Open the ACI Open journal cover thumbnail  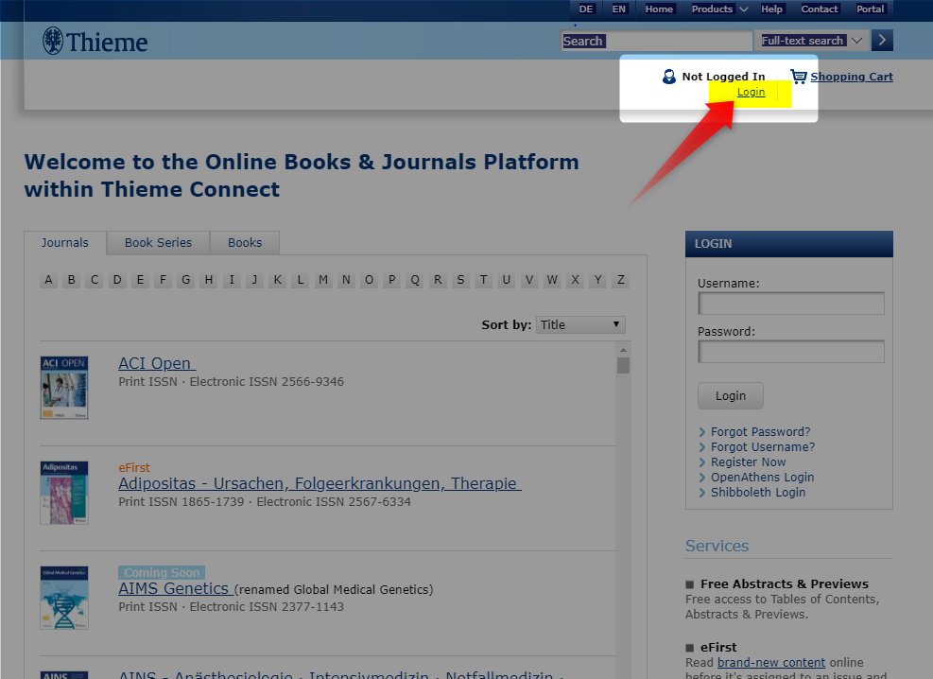click(x=64, y=388)
